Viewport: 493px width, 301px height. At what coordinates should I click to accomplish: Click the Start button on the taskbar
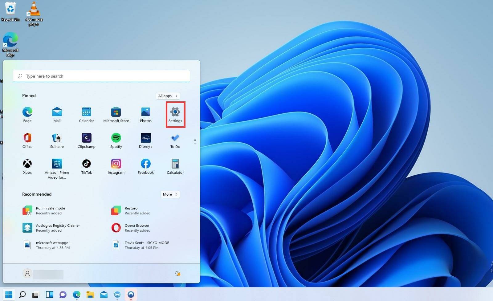point(9,295)
